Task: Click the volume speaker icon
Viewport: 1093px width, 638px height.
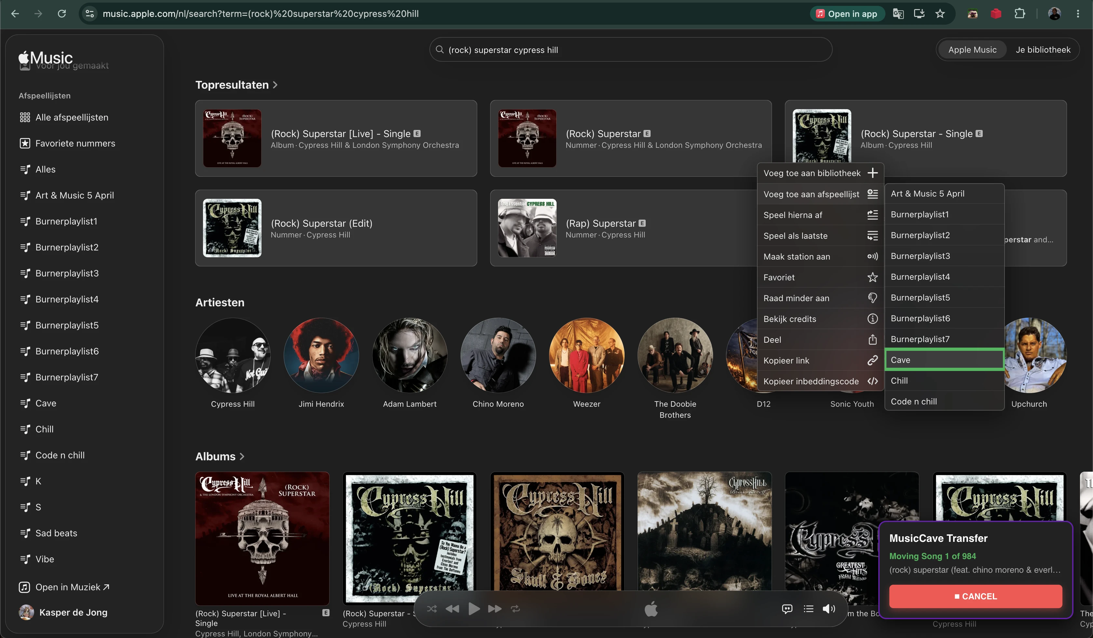Action: click(x=829, y=608)
